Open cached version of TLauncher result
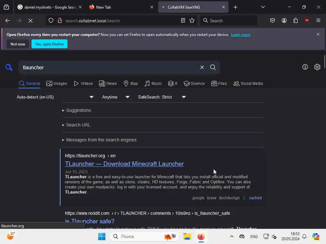The height and width of the screenshot is (244, 326). tap(255, 198)
